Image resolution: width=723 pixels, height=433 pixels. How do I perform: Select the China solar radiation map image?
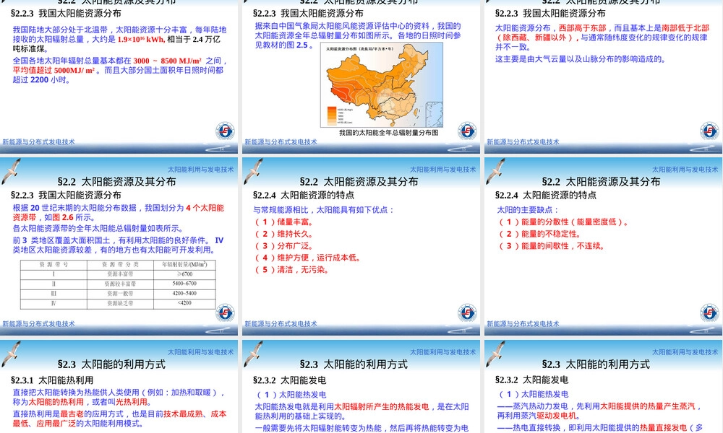(x=382, y=85)
